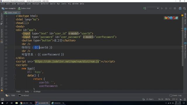Click the Run with Coverage icon

tap(170, 8)
